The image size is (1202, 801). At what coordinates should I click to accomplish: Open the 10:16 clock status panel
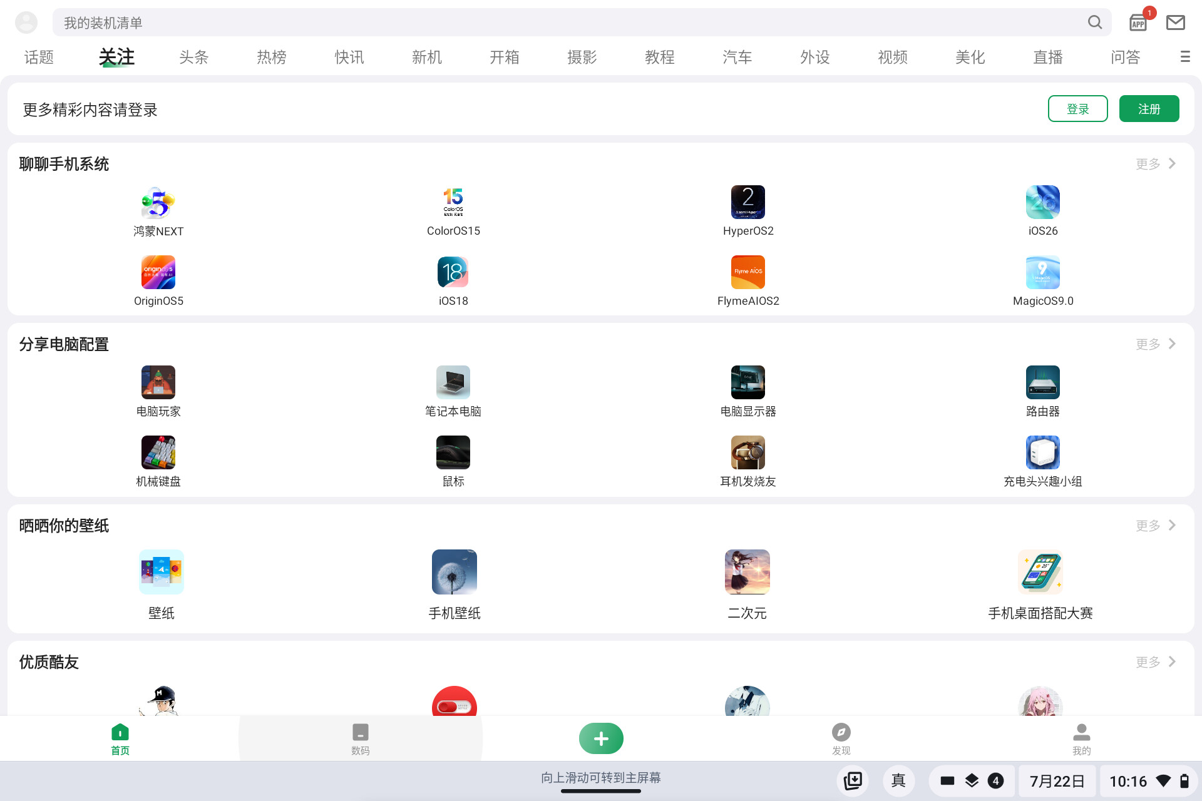click(1149, 781)
